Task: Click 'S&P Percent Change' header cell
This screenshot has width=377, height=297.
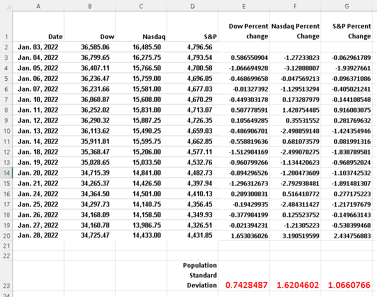Action: (x=347, y=26)
